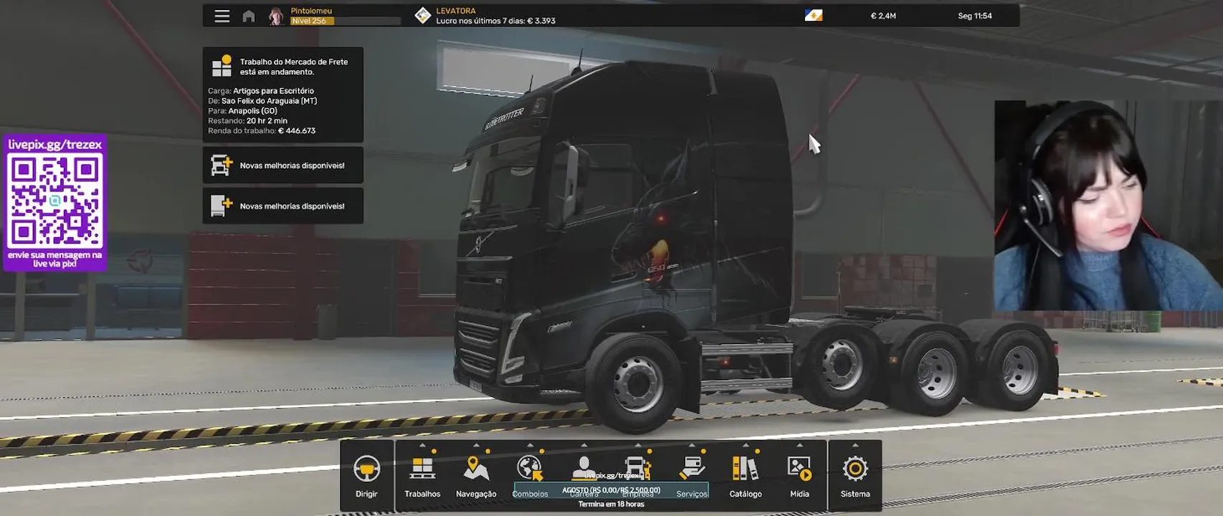Image resolution: width=1223 pixels, height=516 pixels.
Task: Open the Comboios globe icon
Action: 530,468
